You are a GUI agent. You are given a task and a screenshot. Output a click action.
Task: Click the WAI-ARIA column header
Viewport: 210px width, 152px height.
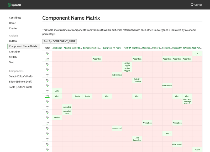click(187, 48)
